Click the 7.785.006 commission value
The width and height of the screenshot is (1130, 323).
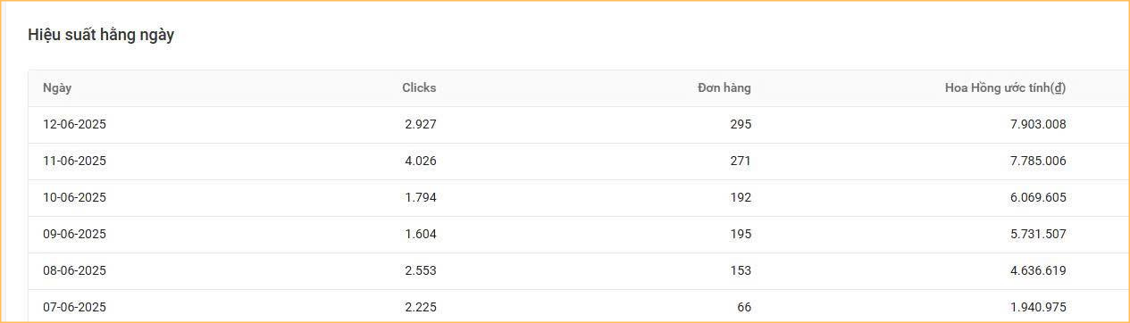[1038, 161]
